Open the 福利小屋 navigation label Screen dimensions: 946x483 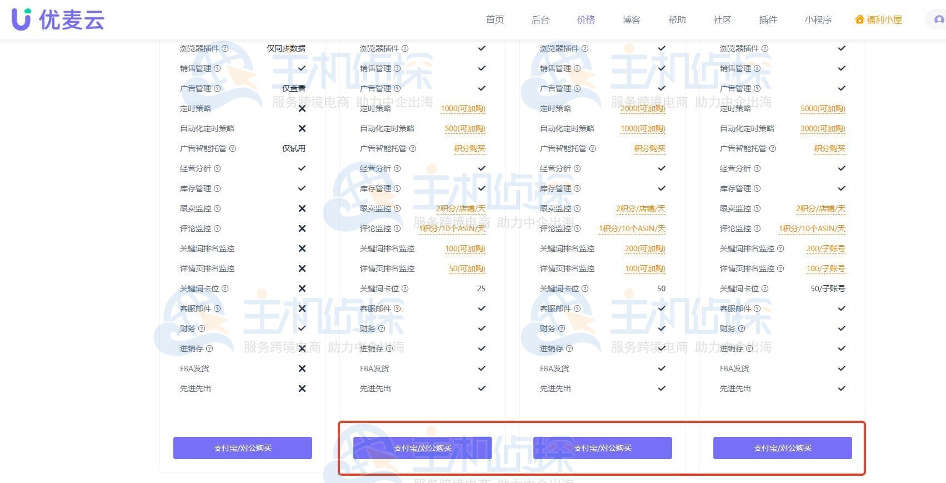tap(884, 19)
